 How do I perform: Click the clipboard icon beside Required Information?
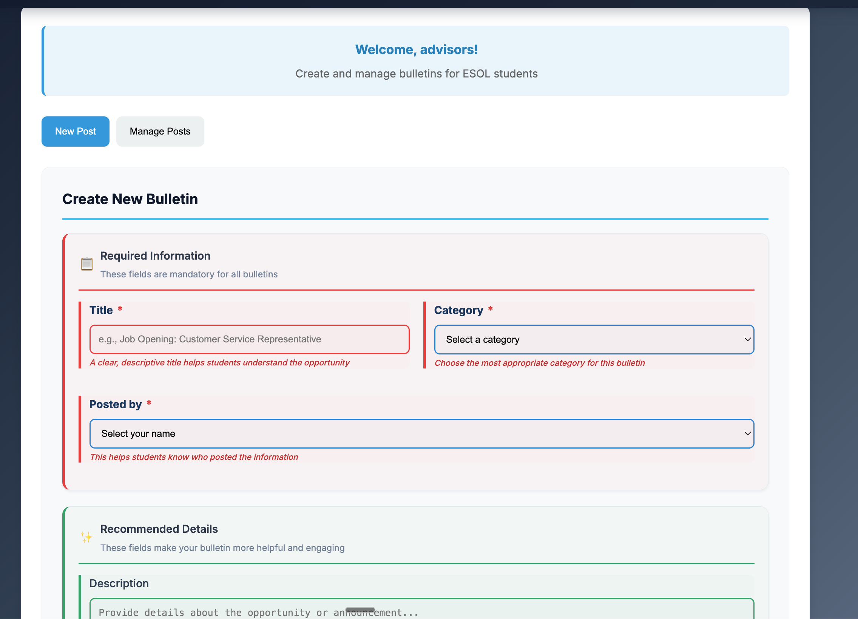tap(86, 264)
